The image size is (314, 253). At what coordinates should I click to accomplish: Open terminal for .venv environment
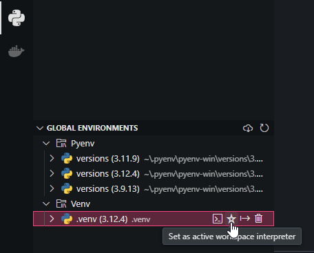coord(218,219)
